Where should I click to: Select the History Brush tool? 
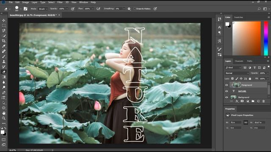click(x=4, y=67)
